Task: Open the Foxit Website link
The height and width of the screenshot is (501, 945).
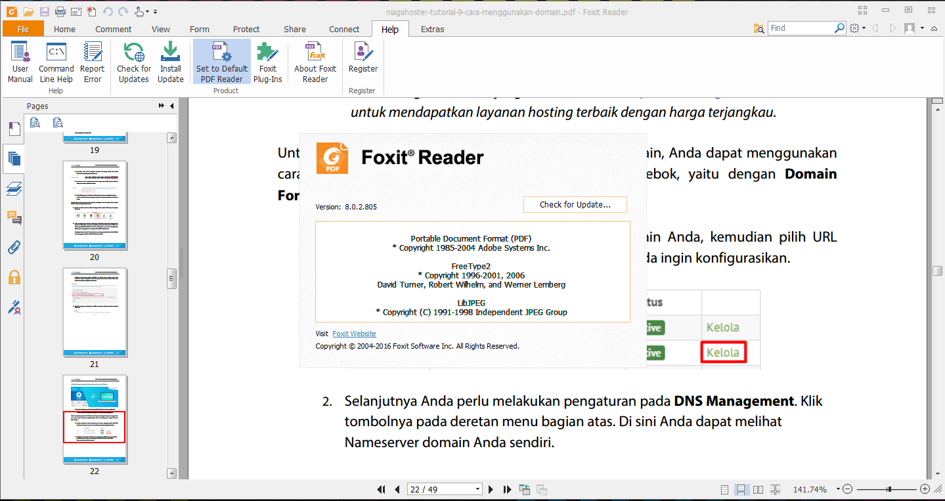Action: (x=354, y=334)
